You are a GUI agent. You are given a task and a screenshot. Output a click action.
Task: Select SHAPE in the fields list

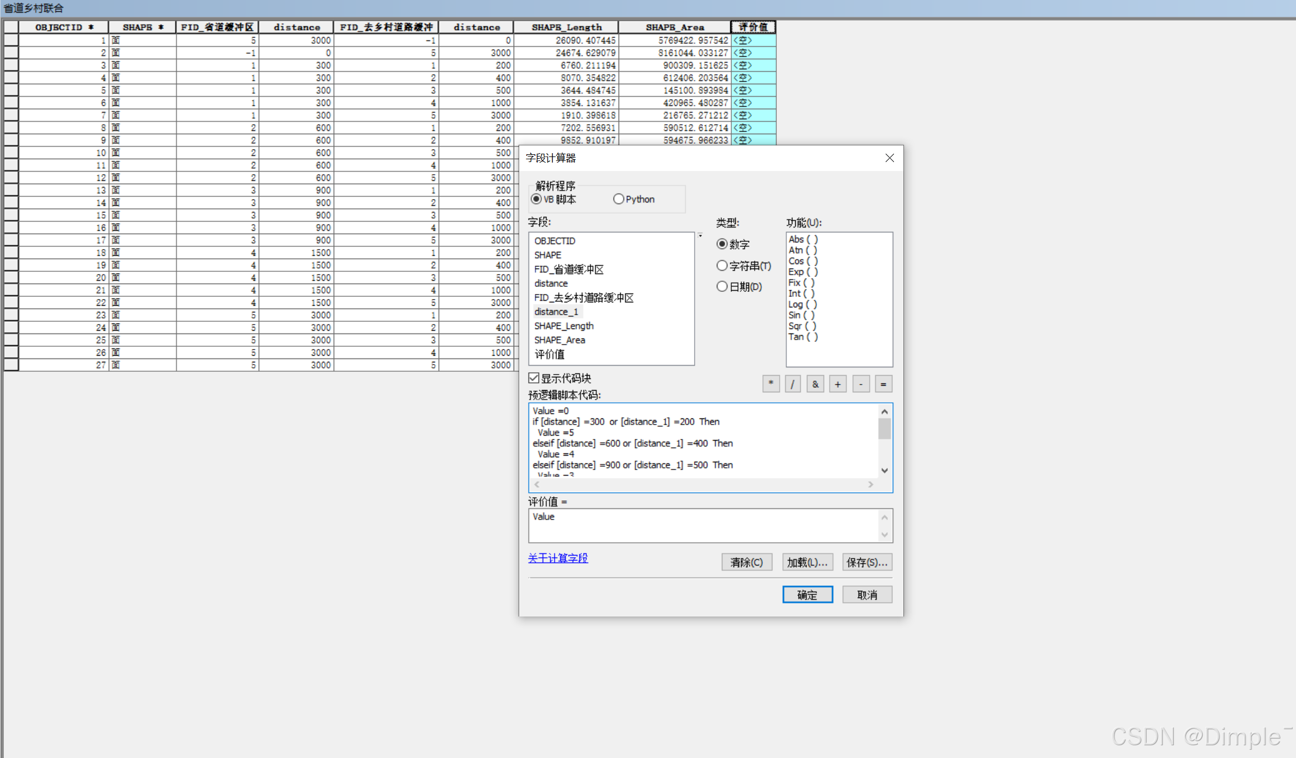click(547, 255)
